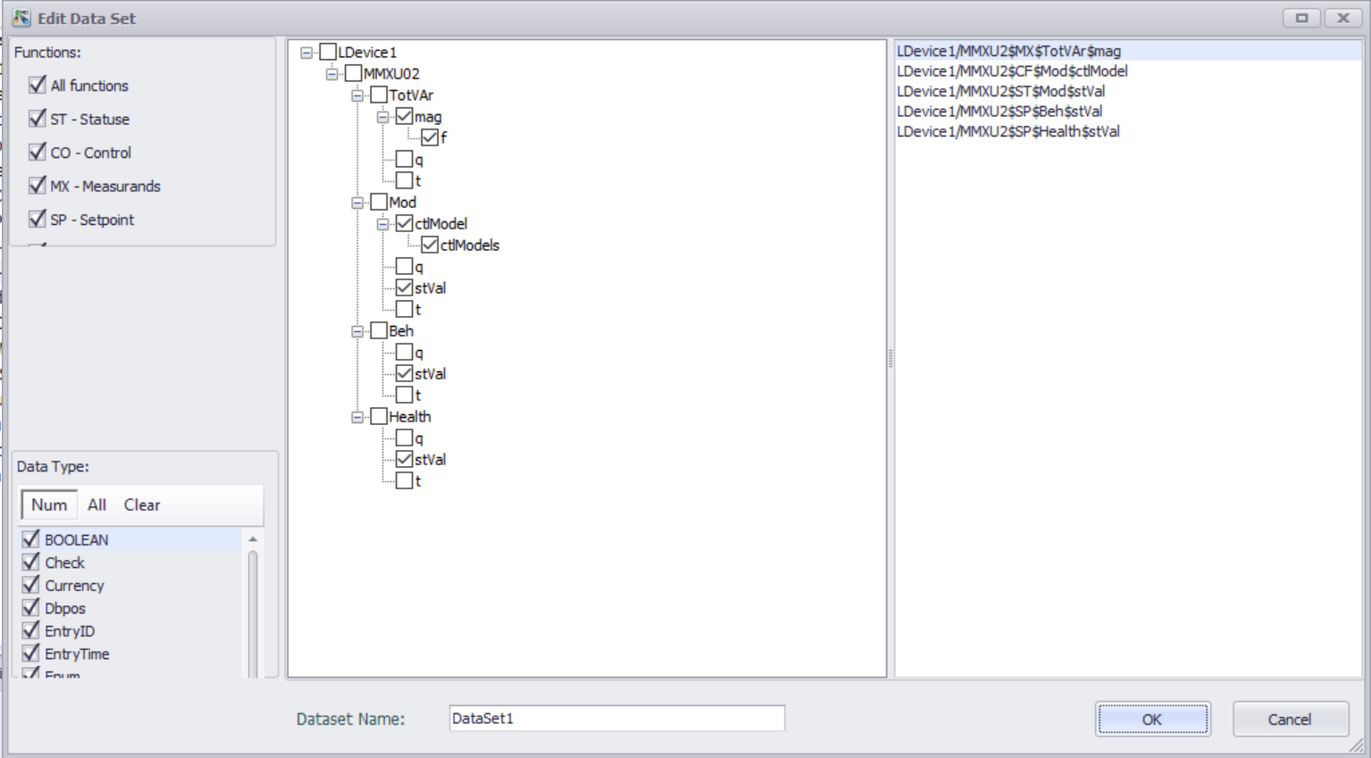Click the Edit Data Set title bar icon
The height and width of the screenshot is (758, 1371).
(21, 18)
